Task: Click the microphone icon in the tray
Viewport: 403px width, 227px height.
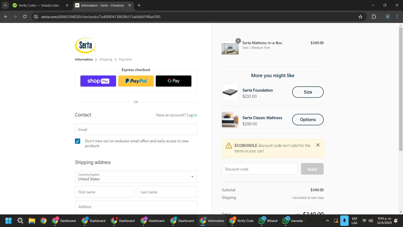Action: 344,221
